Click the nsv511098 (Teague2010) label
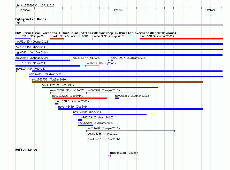Screen dimensions: 230x170 click(x=103, y=128)
